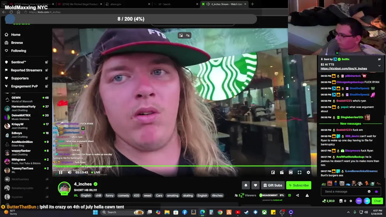Switch to the Videos show Iran's drone tab
Image resolution: width=386 pixels, height=217 pixels.
[32, 4]
